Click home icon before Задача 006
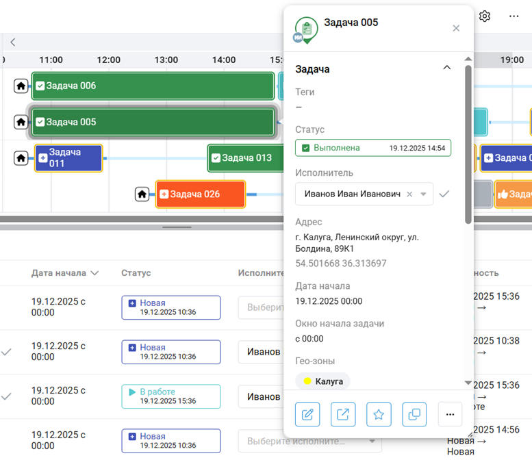Image resolution: width=532 pixels, height=460 pixels. click(21, 86)
